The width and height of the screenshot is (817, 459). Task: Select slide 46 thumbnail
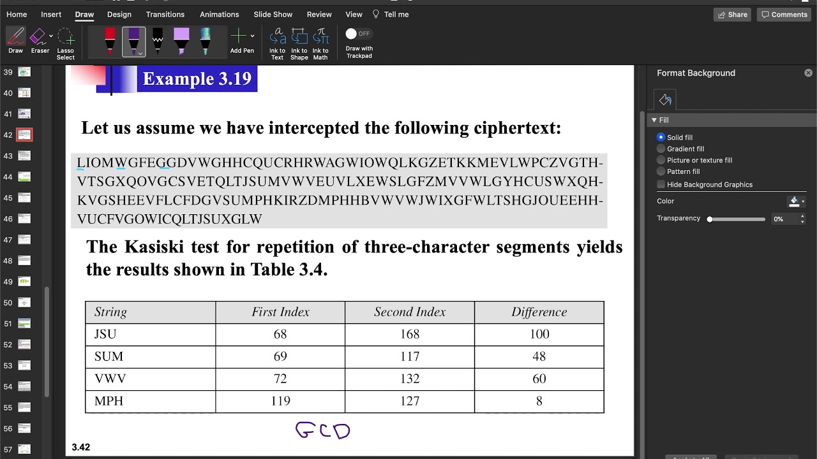tap(24, 219)
